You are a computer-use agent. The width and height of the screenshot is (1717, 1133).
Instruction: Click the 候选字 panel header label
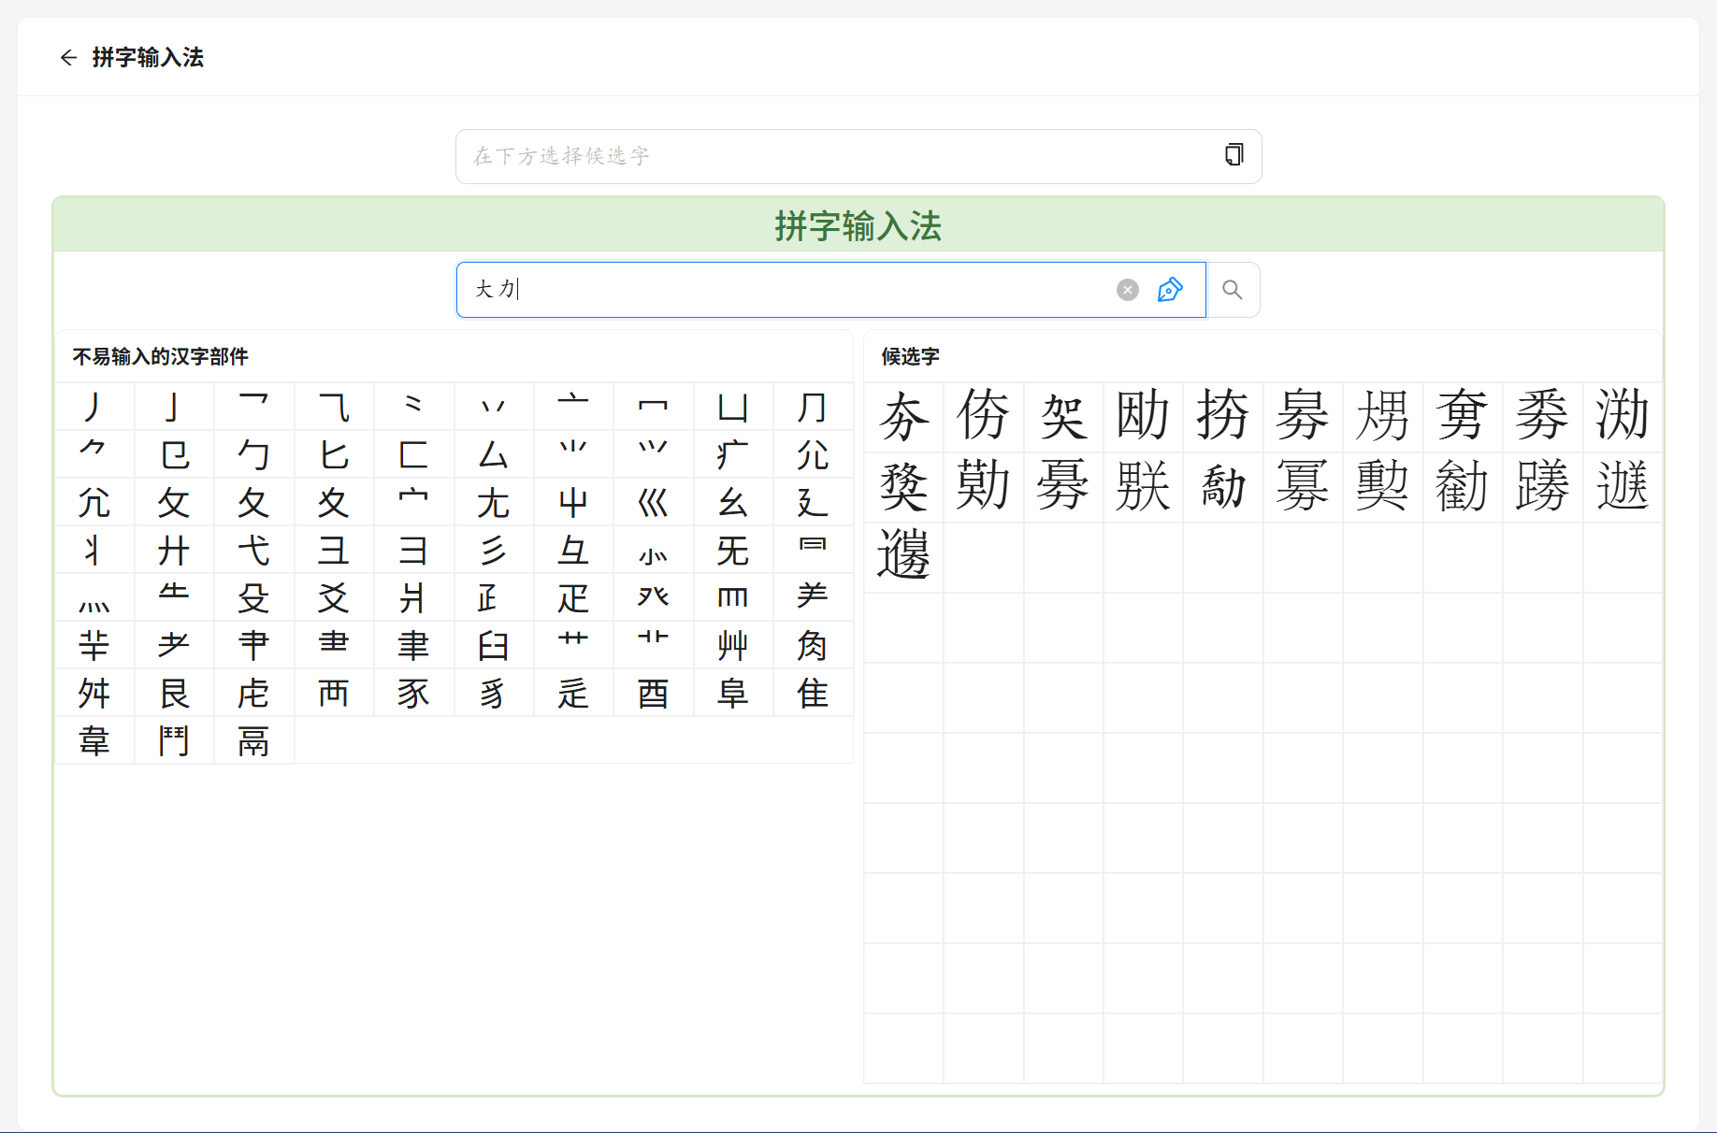(x=907, y=357)
